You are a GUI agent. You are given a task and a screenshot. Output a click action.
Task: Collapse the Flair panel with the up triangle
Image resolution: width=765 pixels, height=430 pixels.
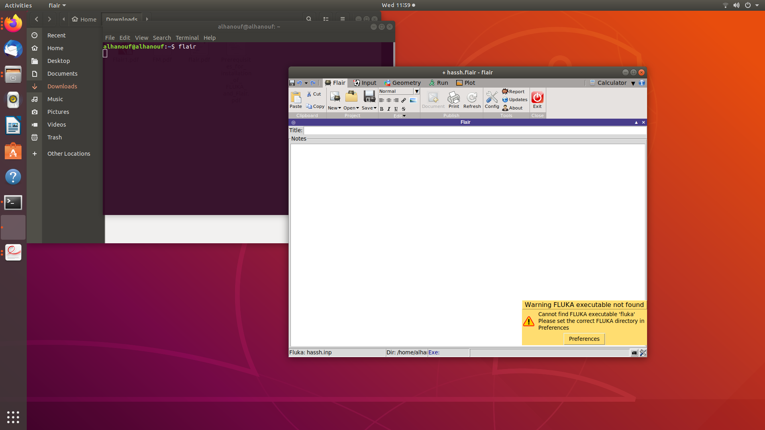tap(636, 123)
